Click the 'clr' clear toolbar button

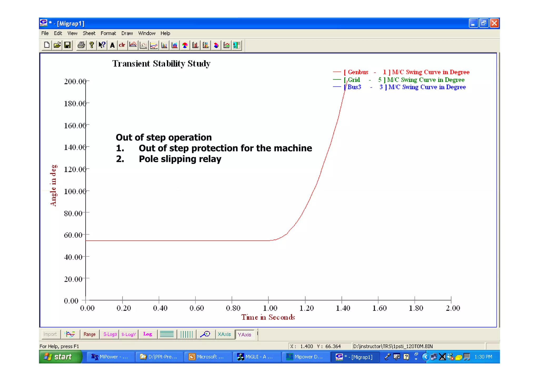(x=122, y=45)
